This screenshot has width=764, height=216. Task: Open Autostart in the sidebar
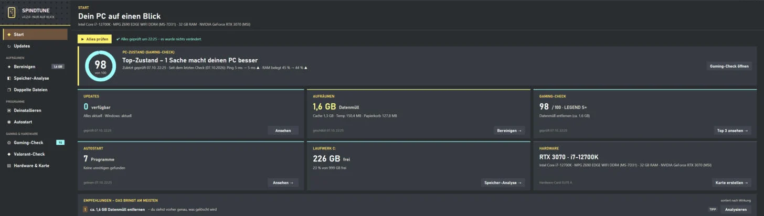click(35, 122)
